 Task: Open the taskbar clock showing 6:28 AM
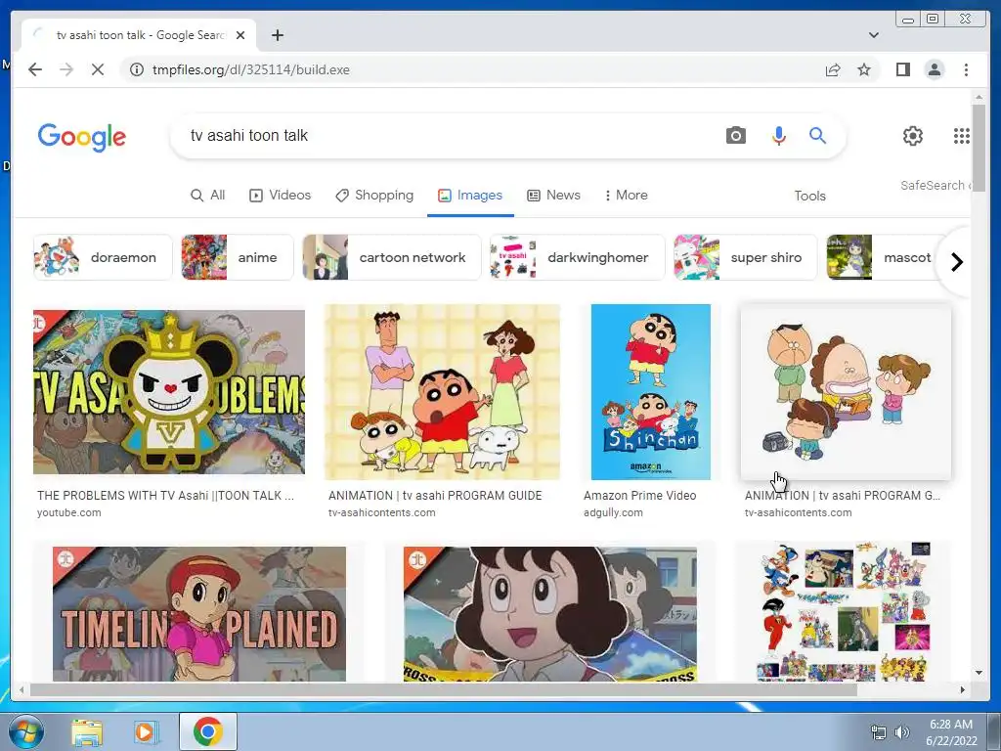(951, 732)
